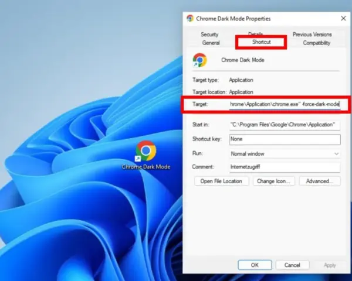Click the Open File Location button
Viewport: 352px width, 281px height.
pos(221,181)
